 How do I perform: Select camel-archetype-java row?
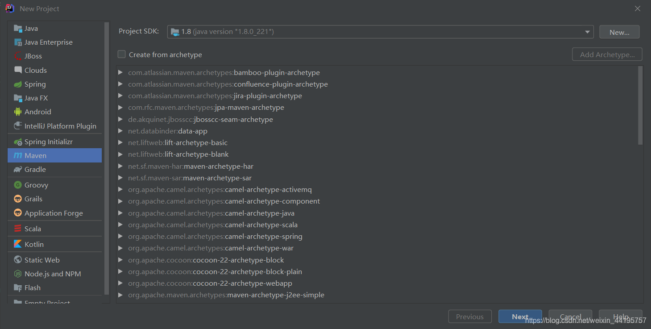click(377, 213)
